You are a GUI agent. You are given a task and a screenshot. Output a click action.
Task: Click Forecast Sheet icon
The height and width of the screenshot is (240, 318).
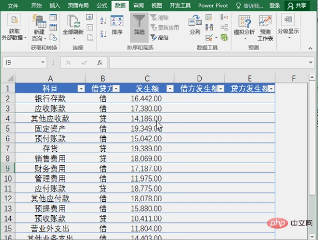pyautogui.click(x=265, y=28)
